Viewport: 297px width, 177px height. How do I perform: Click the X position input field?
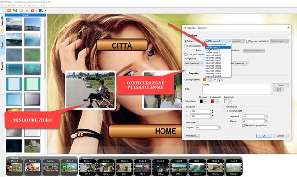point(200,111)
